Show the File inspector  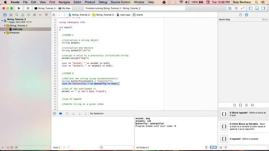tap(240, 15)
